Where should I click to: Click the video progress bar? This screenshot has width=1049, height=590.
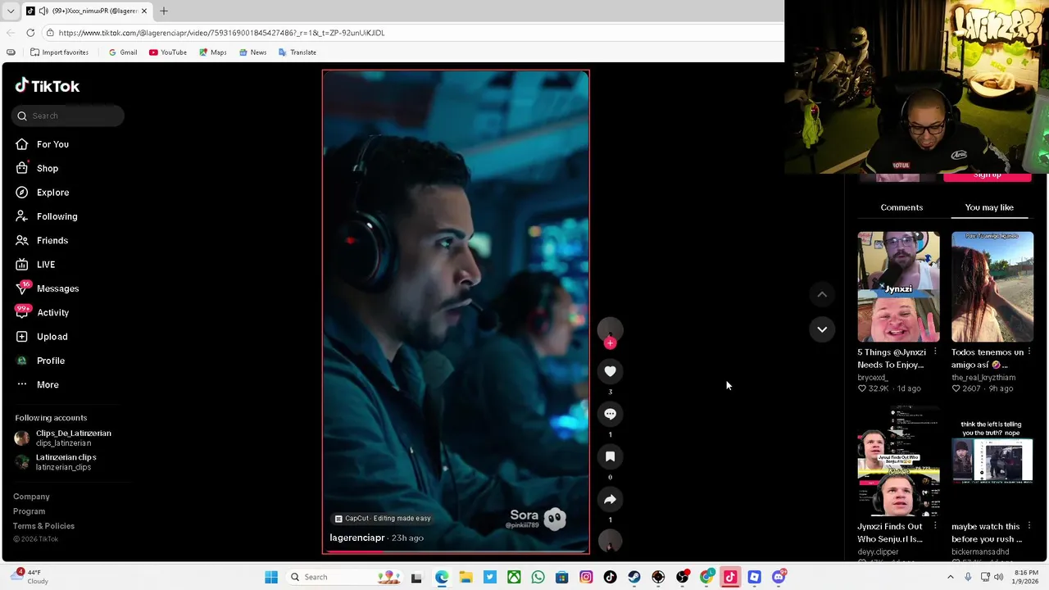pyautogui.click(x=455, y=552)
